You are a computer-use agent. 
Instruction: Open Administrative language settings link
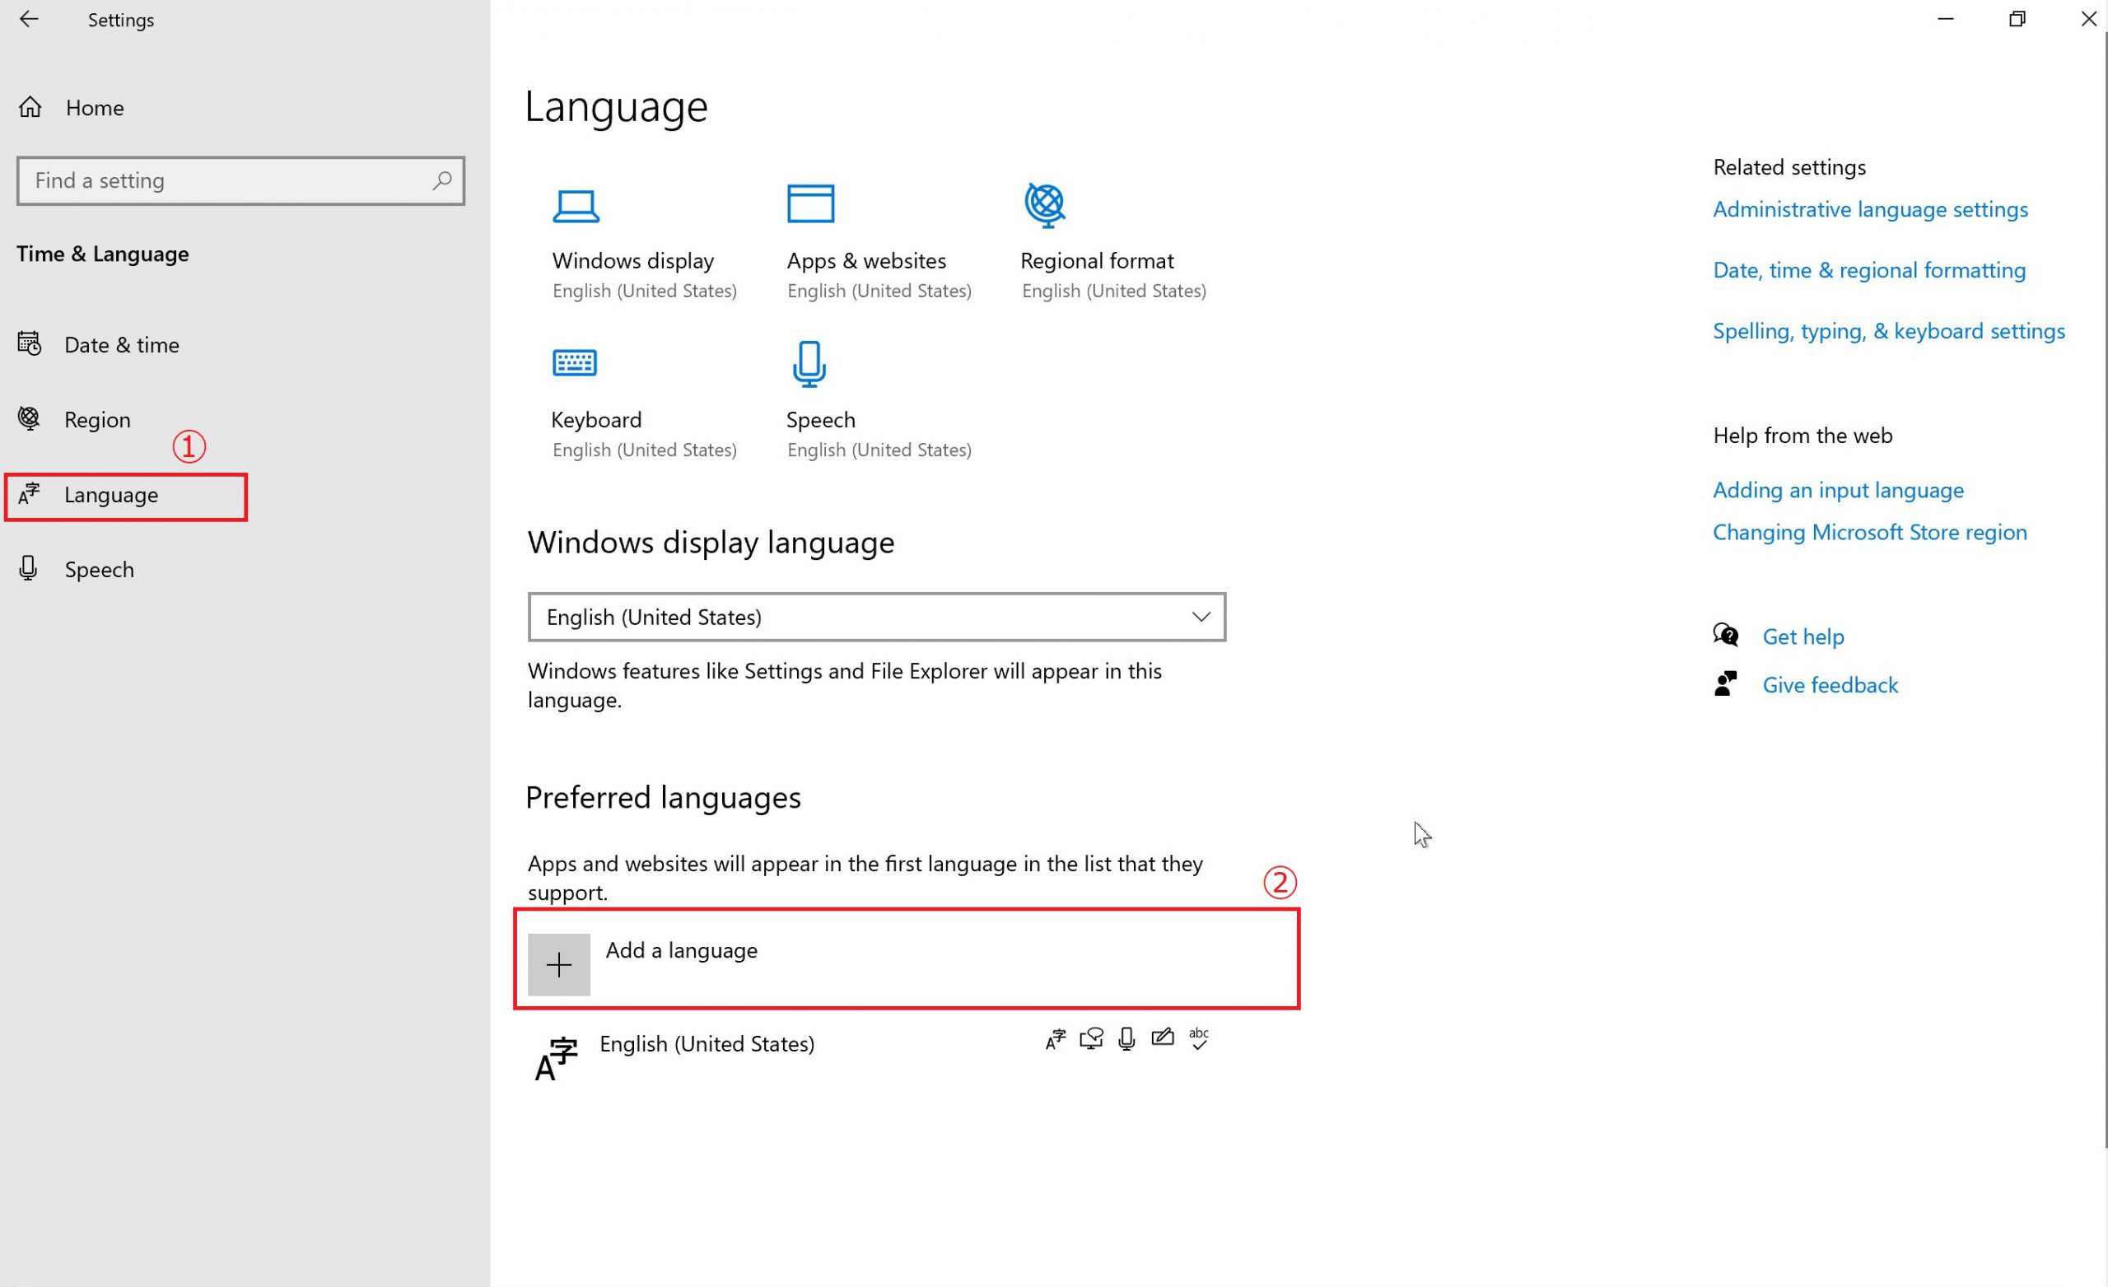[x=1869, y=210]
